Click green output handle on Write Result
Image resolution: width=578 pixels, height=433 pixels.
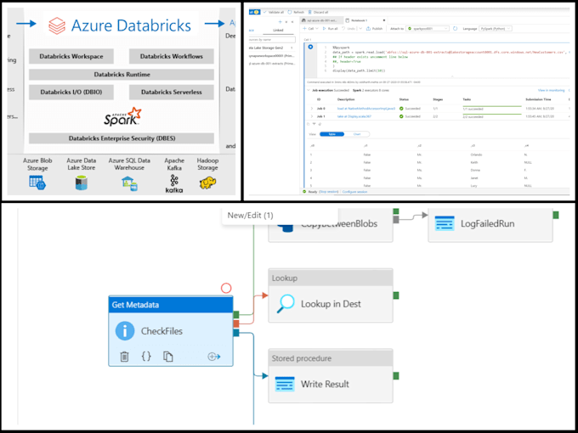(x=396, y=375)
